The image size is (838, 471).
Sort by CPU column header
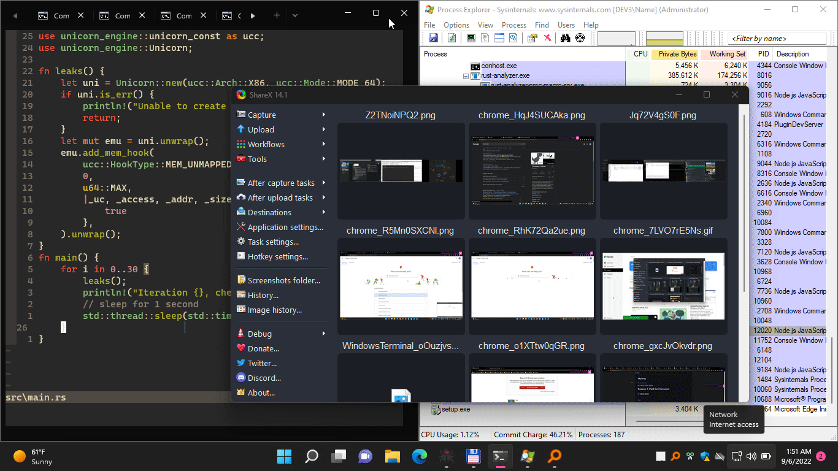638,54
